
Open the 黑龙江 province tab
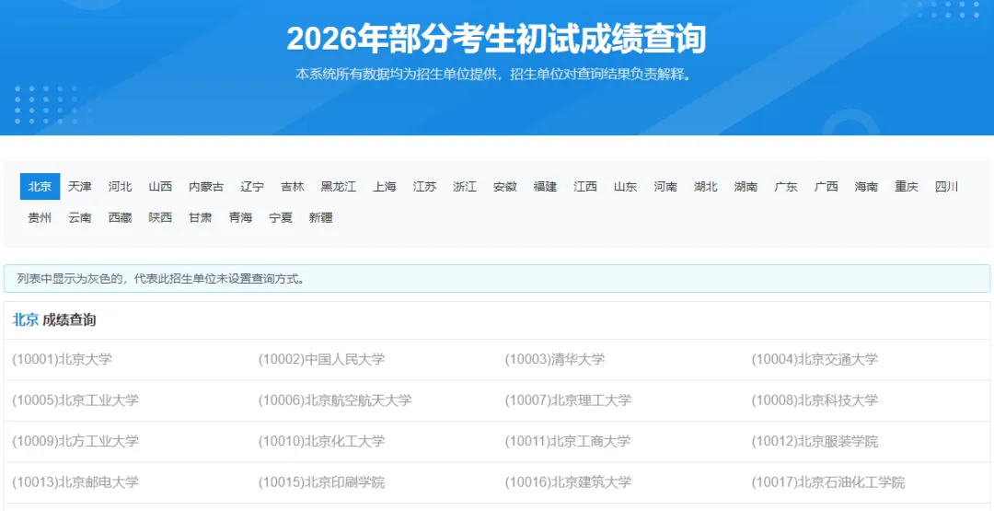click(339, 186)
